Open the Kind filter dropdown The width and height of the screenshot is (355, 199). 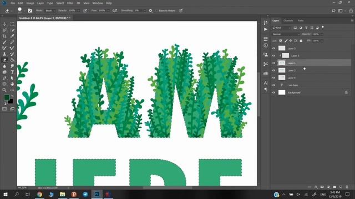click(281, 28)
